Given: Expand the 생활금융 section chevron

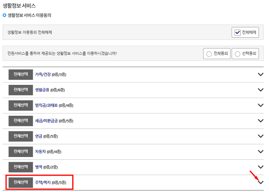Looking at the screenshot, I should tap(261, 90).
